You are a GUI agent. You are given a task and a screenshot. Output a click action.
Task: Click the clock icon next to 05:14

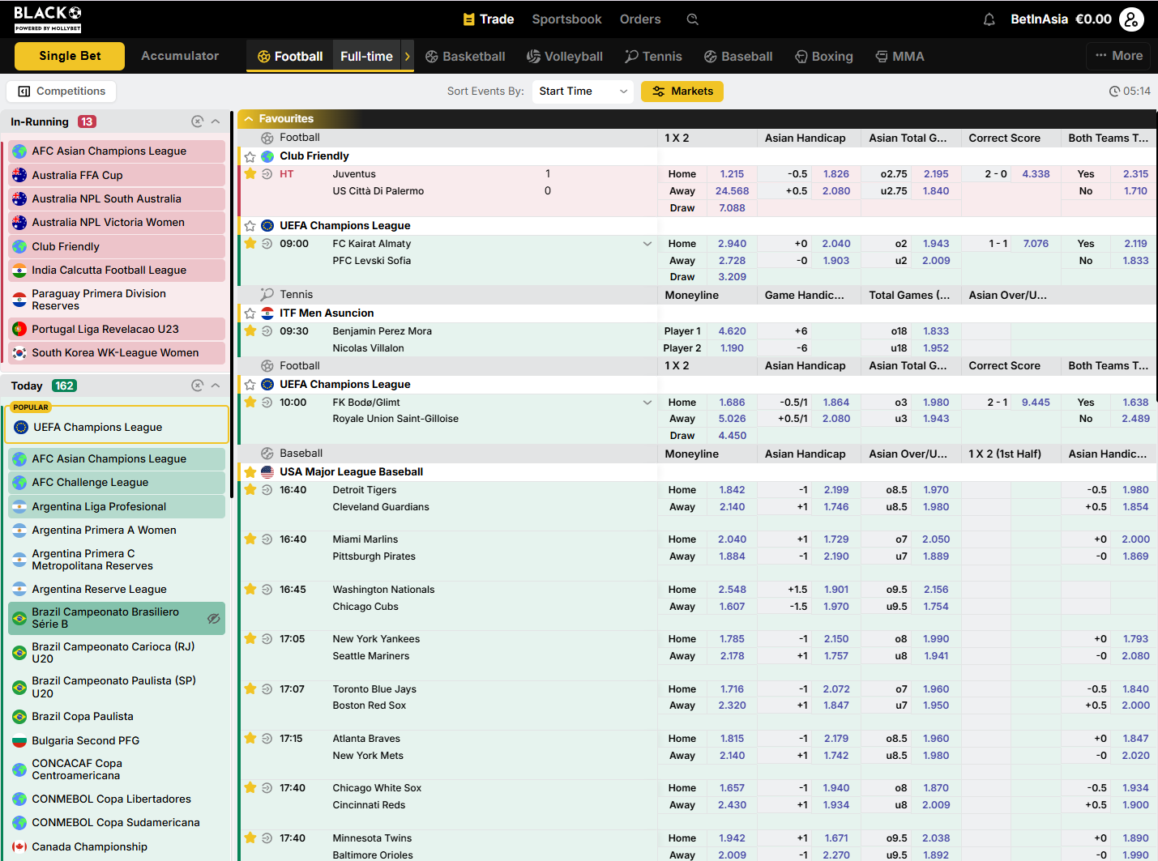point(1114,92)
